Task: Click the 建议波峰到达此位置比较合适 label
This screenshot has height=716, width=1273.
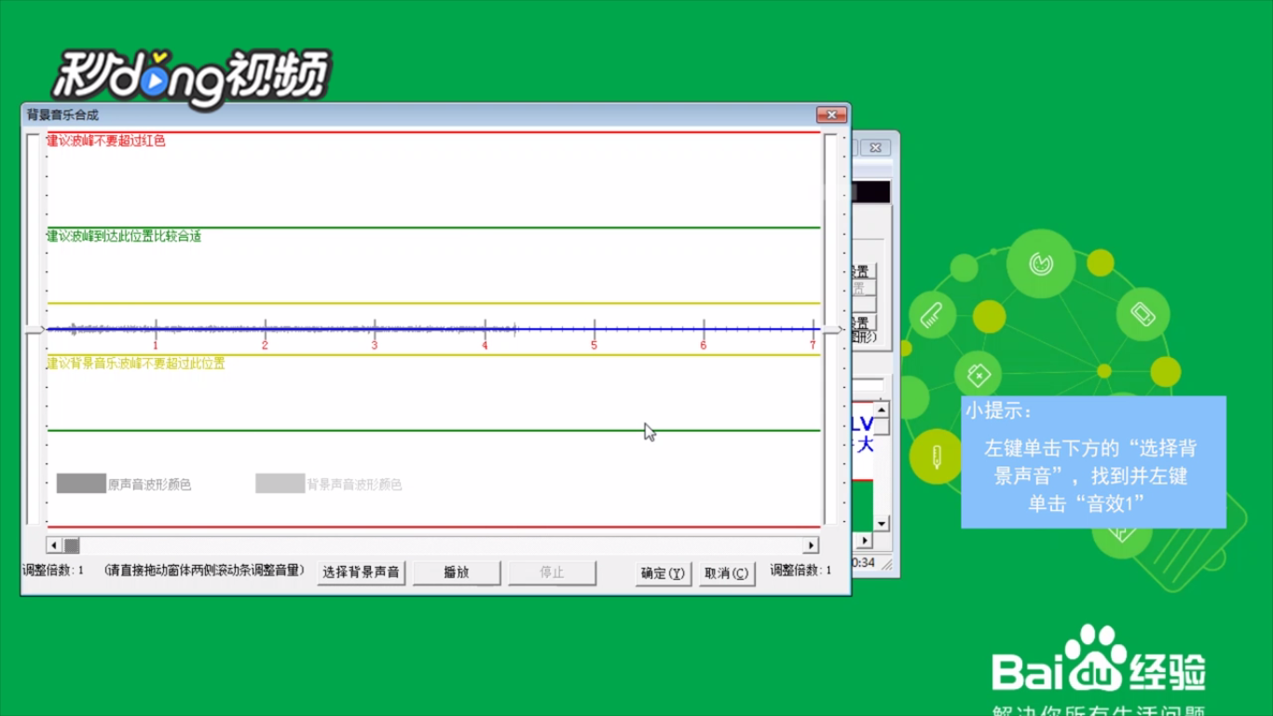Action: pos(124,237)
